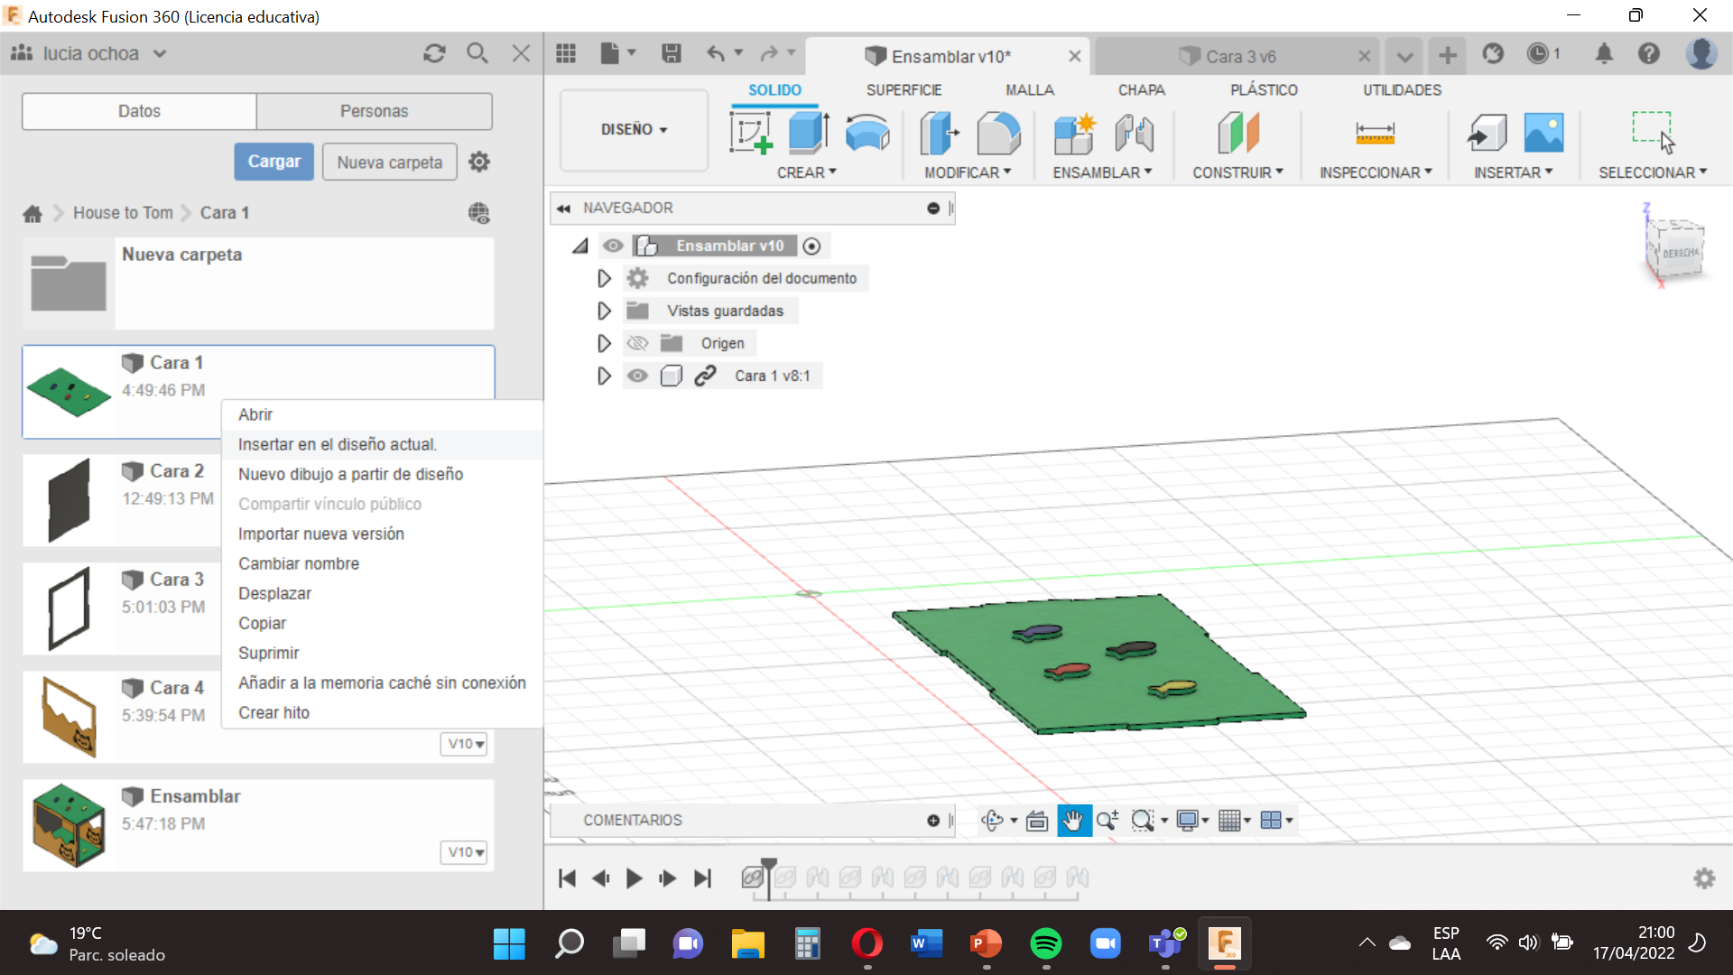Switch to SUPERFICIE ribbon tab
Viewport: 1733px width, 975px height.
click(904, 90)
